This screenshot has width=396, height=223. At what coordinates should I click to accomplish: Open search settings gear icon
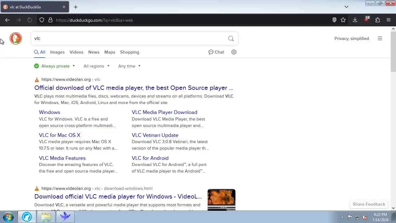(x=234, y=52)
